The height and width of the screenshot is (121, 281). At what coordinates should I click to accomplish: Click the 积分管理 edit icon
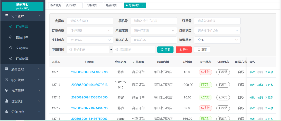click(6, 80)
